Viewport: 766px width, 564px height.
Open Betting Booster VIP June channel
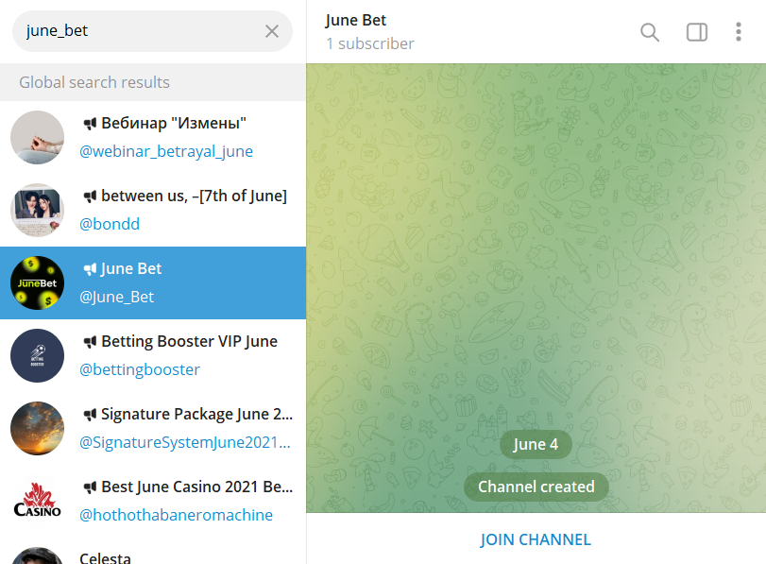[153, 356]
